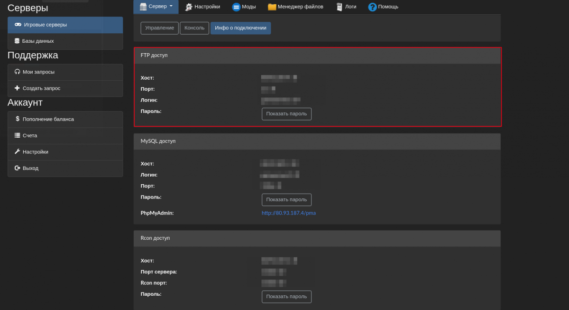The height and width of the screenshot is (310, 569).
Task: Click the FTP доступ panel header
Action: point(317,56)
